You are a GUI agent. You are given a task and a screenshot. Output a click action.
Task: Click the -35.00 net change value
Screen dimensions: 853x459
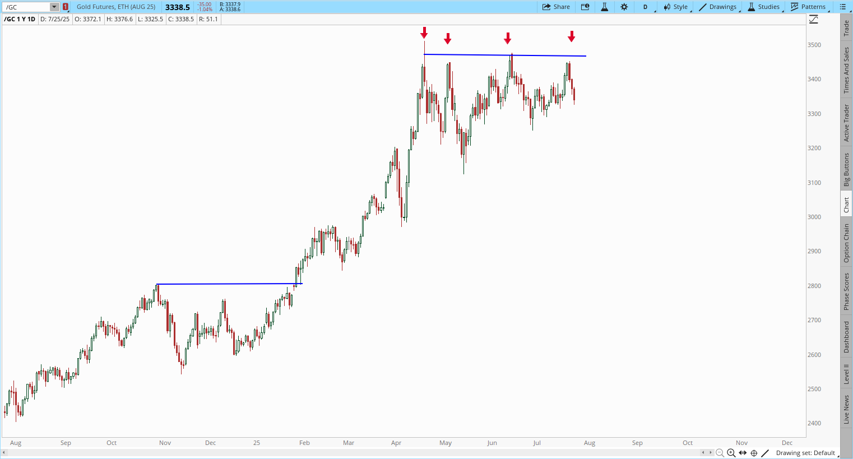[x=205, y=4]
